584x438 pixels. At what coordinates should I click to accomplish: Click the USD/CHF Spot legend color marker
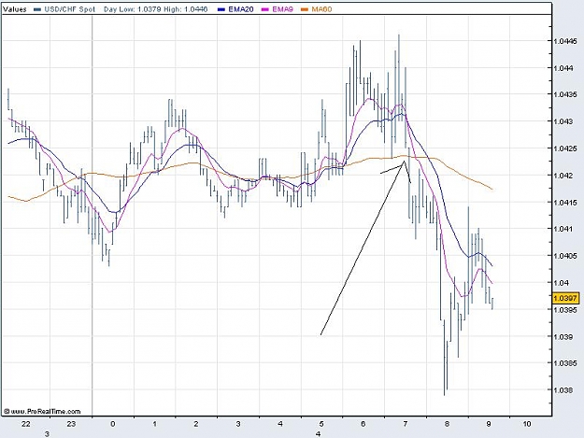coord(37,9)
